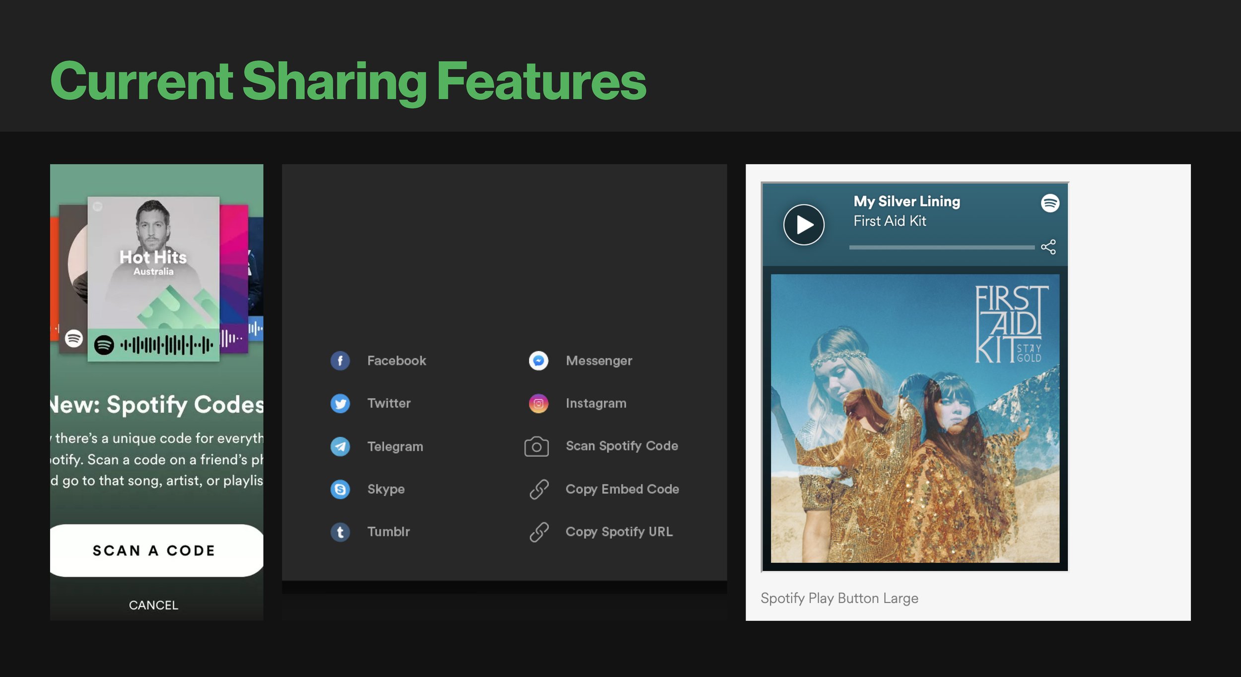Click the share icon in the play widget
Image resolution: width=1241 pixels, height=677 pixels.
pyautogui.click(x=1048, y=247)
